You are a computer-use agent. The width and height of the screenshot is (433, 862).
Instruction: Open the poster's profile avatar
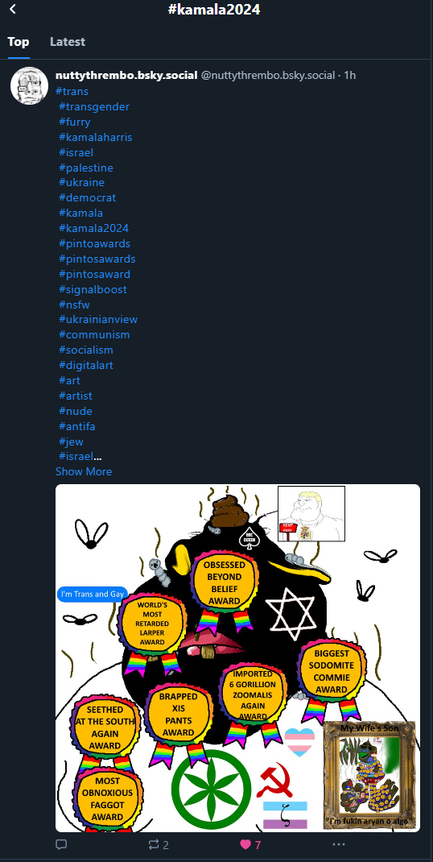[29, 85]
